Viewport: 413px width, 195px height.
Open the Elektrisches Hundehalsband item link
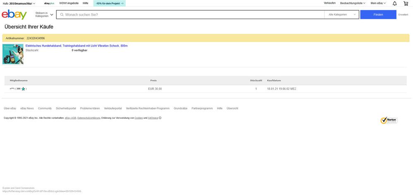(77, 46)
